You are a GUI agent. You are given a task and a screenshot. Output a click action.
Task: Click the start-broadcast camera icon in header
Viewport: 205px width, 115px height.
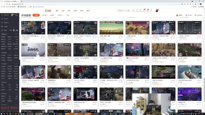[140, 10]
